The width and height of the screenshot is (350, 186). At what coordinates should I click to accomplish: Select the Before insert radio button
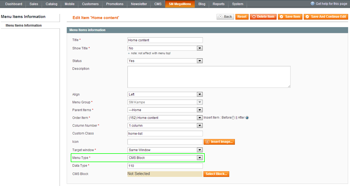(x=233, y=118)
